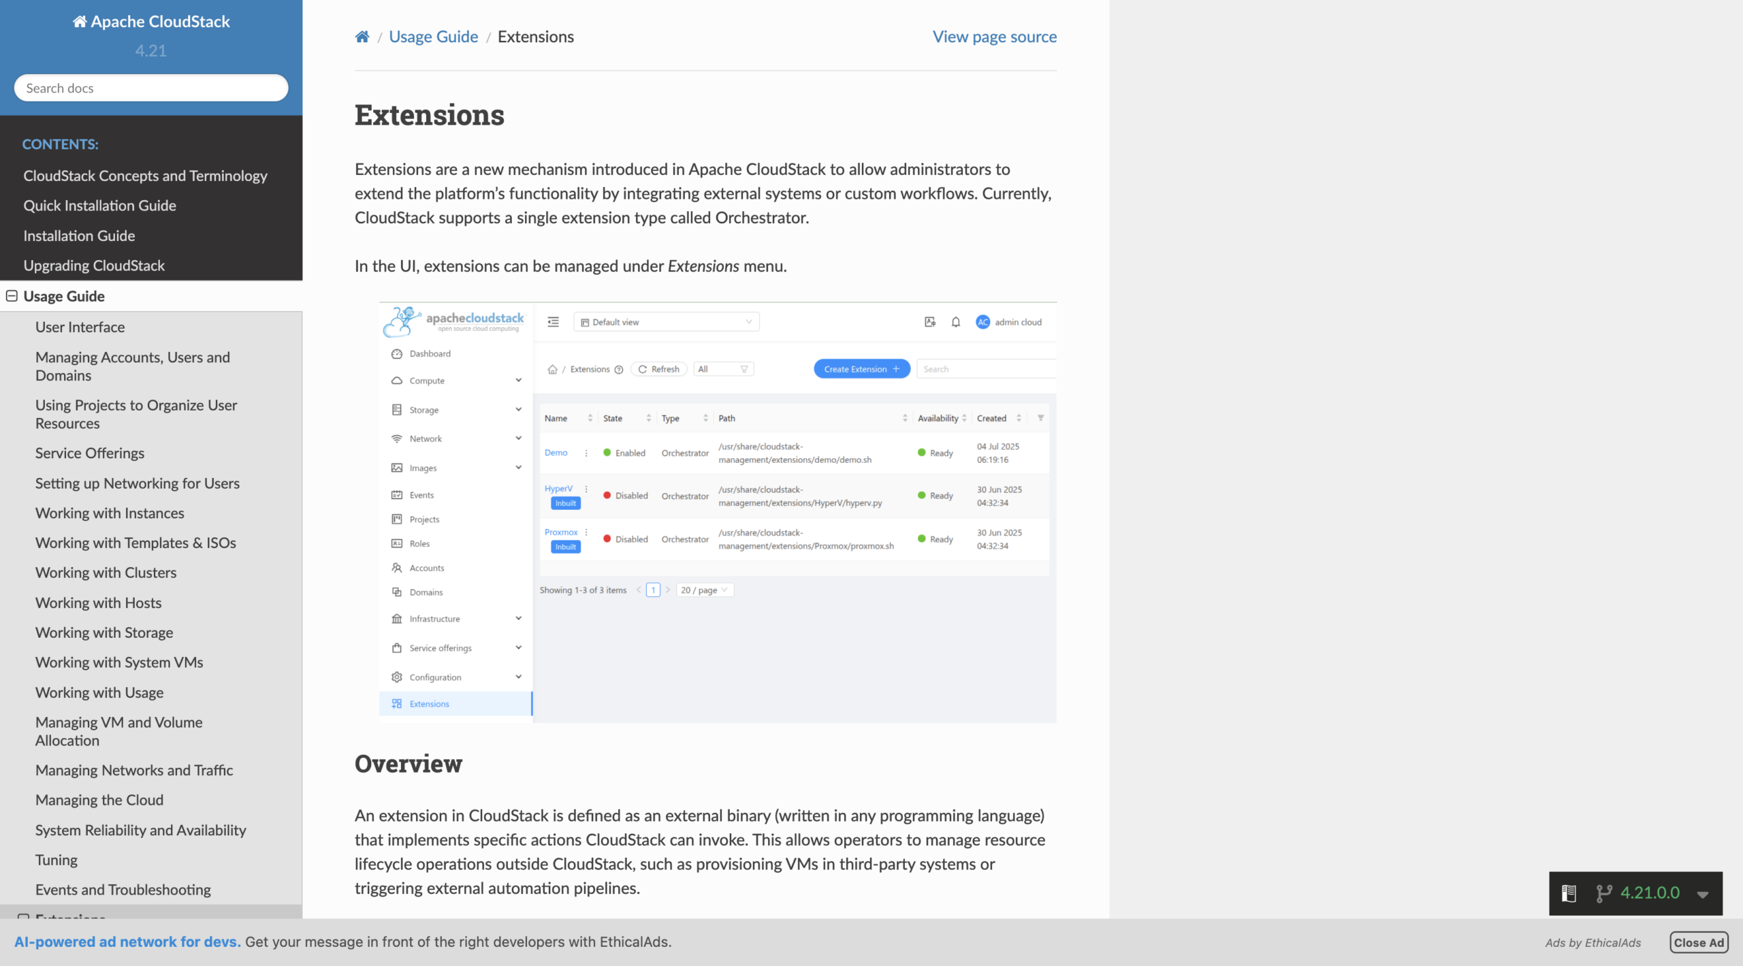Click View page source link
Viewport: 1743px width, 966px height.
(x=994, y=37)
